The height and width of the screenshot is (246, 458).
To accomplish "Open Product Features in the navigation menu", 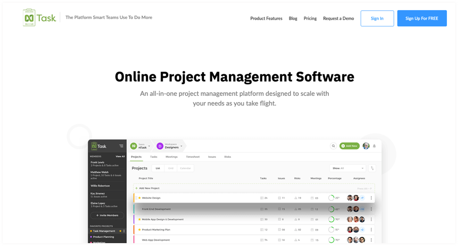I will [266, 18].
